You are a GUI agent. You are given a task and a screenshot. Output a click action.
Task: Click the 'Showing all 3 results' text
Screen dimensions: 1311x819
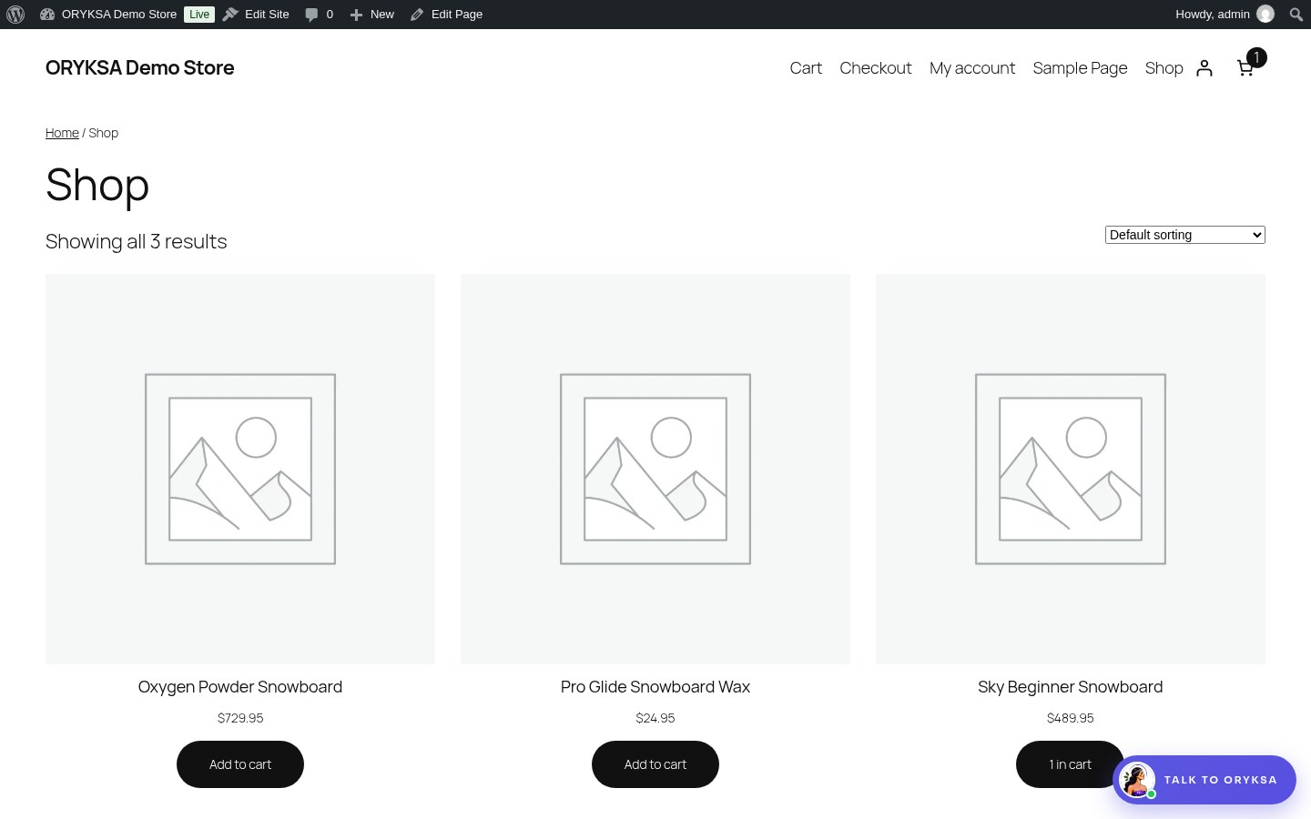tap(137, 241)
